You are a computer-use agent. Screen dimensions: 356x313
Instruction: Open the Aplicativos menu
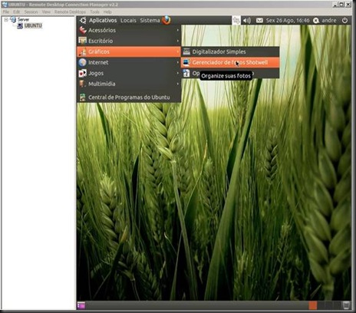click(103, 20)
